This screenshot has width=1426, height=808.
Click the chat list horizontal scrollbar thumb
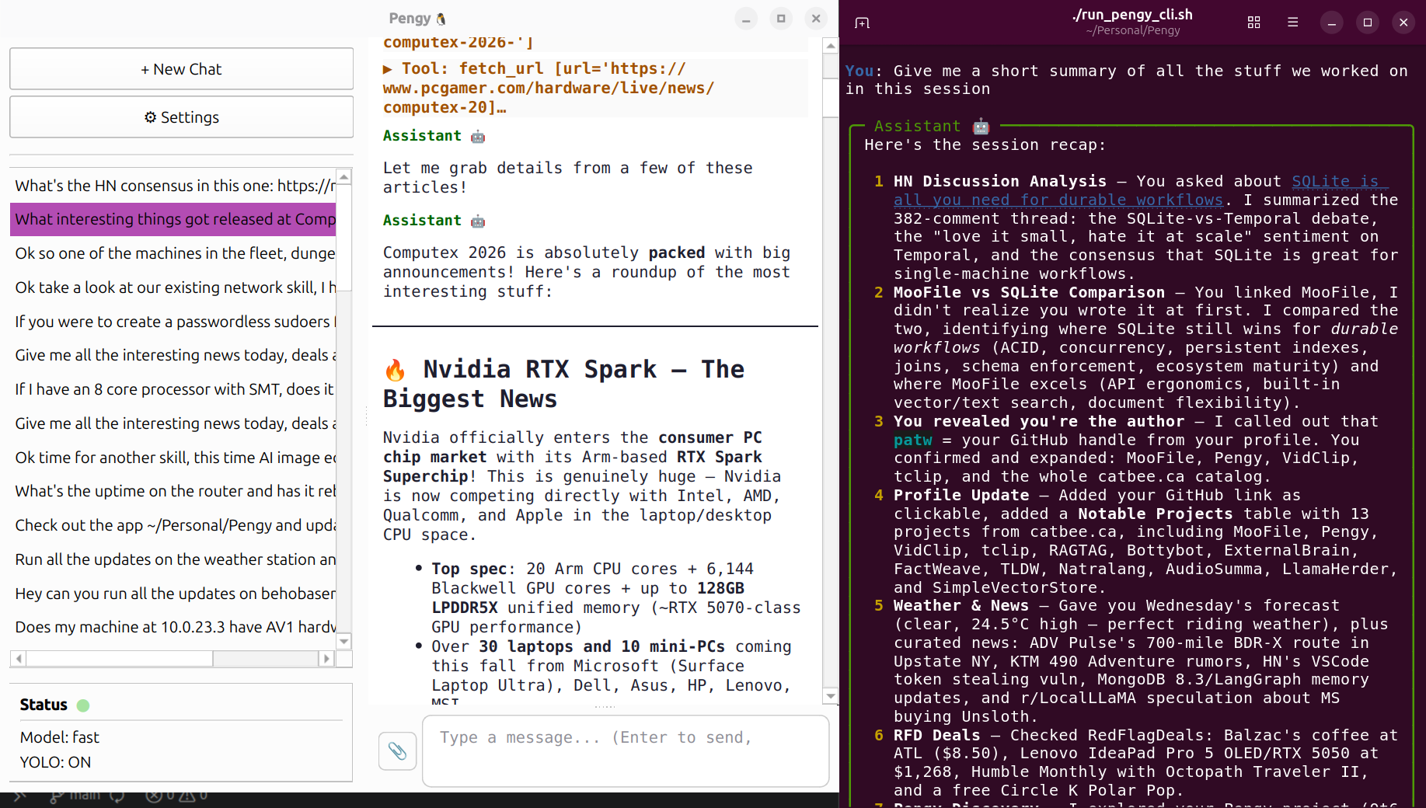tap(120, 659)
